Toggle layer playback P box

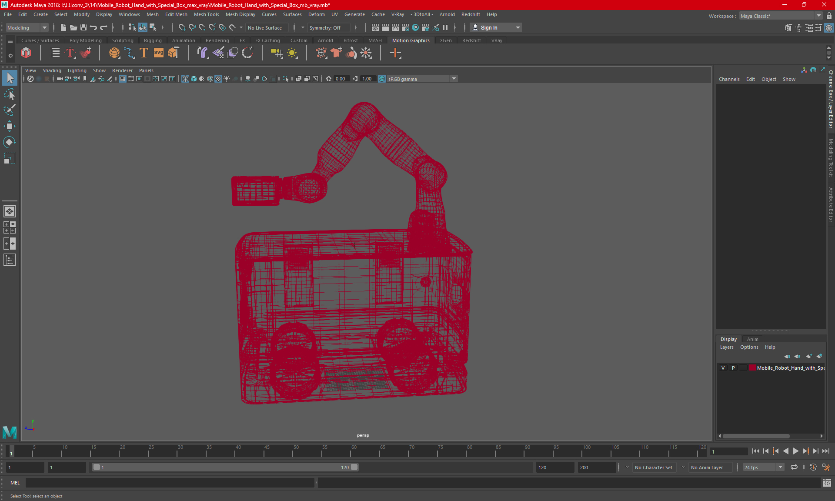click(733, 368)
